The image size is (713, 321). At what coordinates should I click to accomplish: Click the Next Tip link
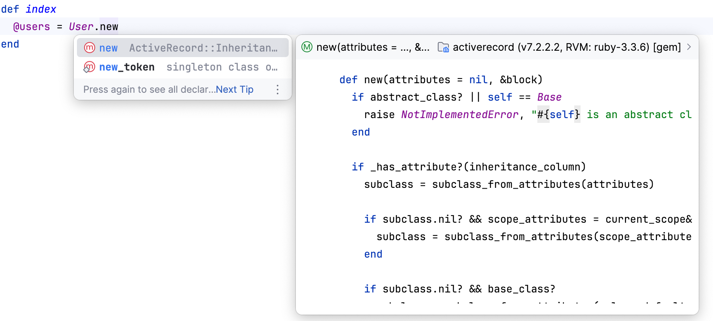coord(234,90)
